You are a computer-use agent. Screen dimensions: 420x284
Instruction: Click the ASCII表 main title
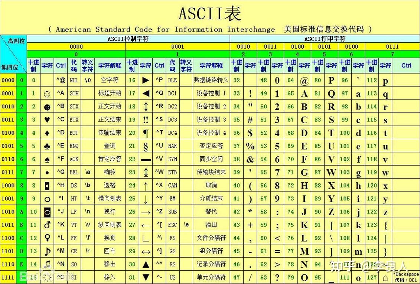(x=210, y=12)
